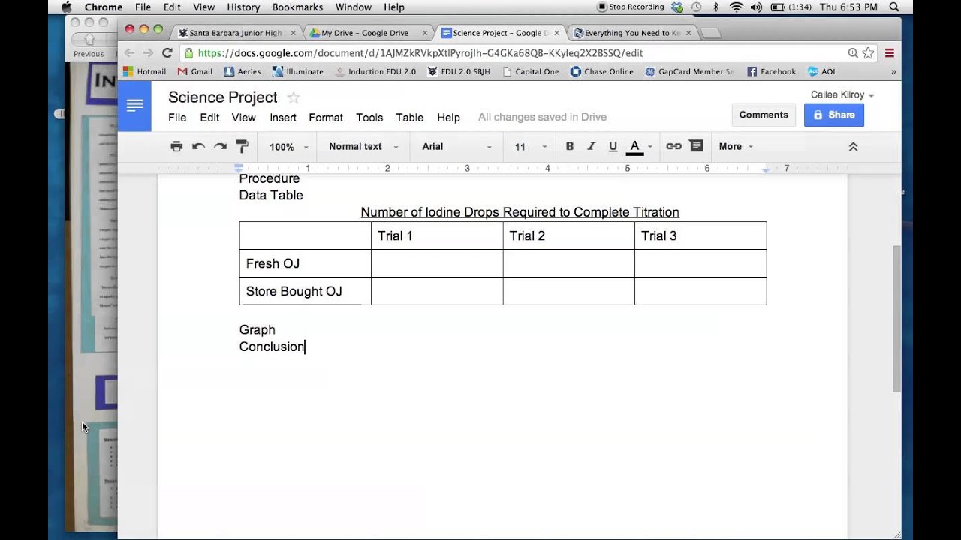Open the Chrome hamburger menu icon
This screenshot has width=961, height=540.
(890, 53)
